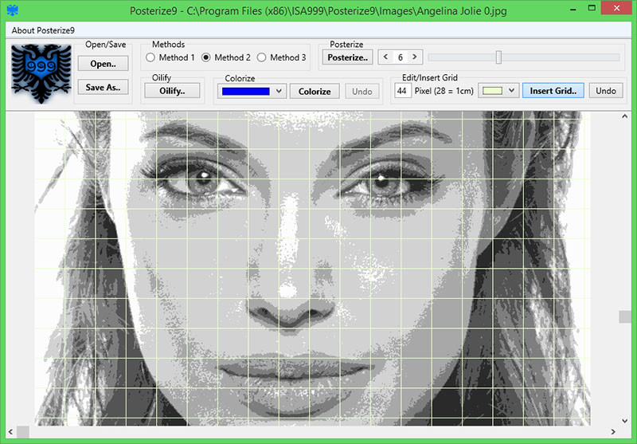This screenshot has height=444, width=637.
Task: Increase posterize level with right arrow
Action: 414,57
